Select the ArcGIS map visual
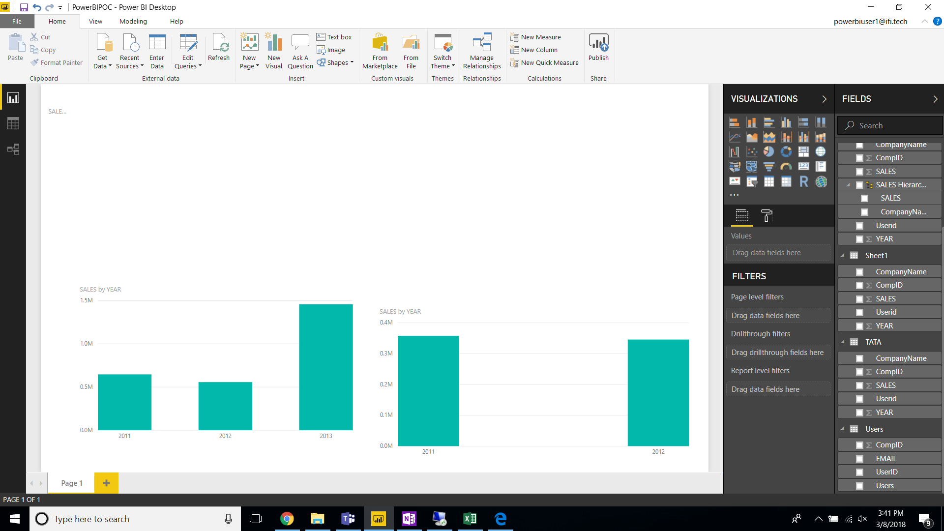 [821, 181]
